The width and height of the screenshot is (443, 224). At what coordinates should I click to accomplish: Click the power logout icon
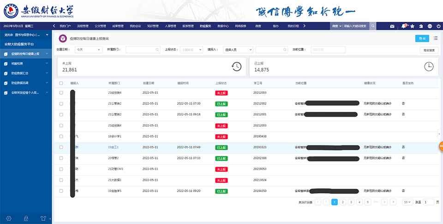[x=438, y=26]
